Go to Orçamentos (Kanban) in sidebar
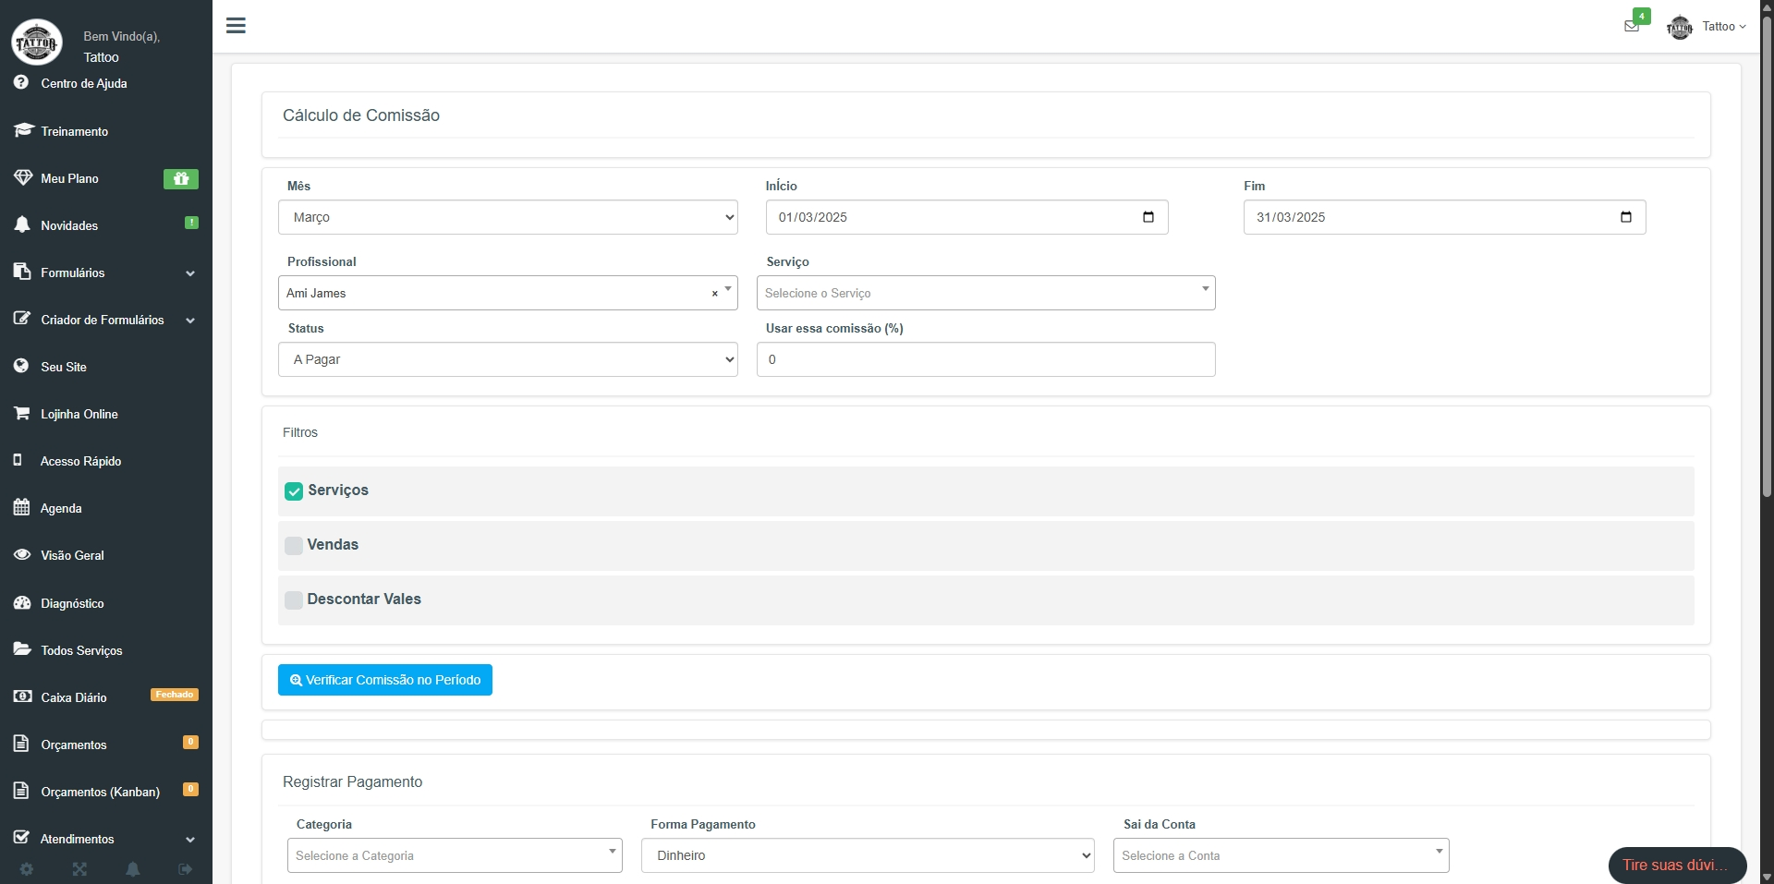This screenshot has width=1774, height=884. [100, 792]
